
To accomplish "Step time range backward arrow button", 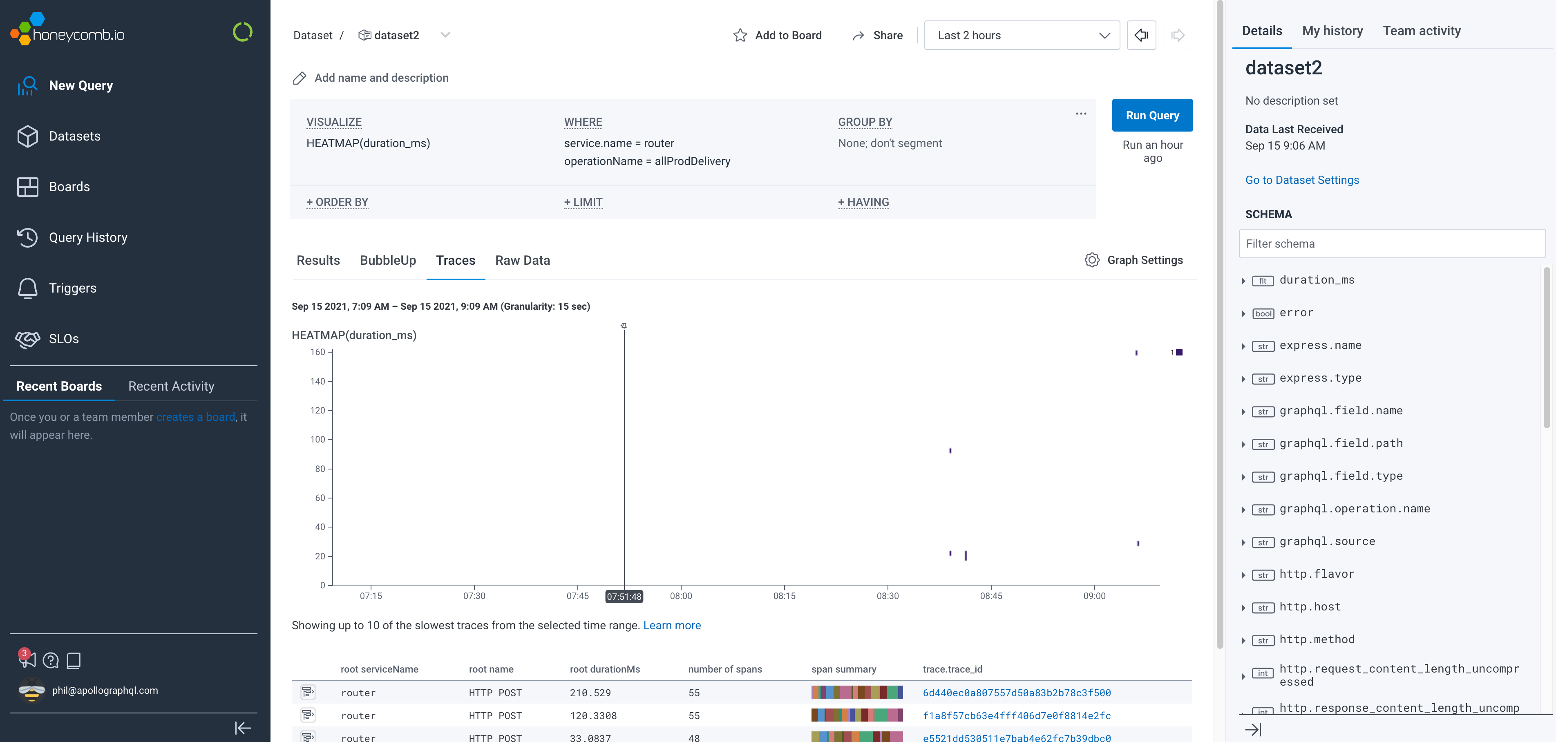I will [x=1141, y=36].
